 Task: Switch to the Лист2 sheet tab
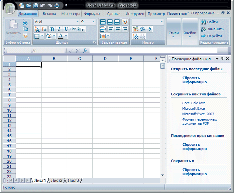tap(56, 180)
